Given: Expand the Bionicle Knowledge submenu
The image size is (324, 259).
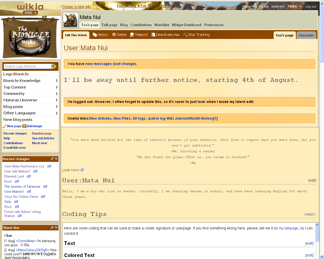Looking at the screenshot, I should [x=56, y=81].
